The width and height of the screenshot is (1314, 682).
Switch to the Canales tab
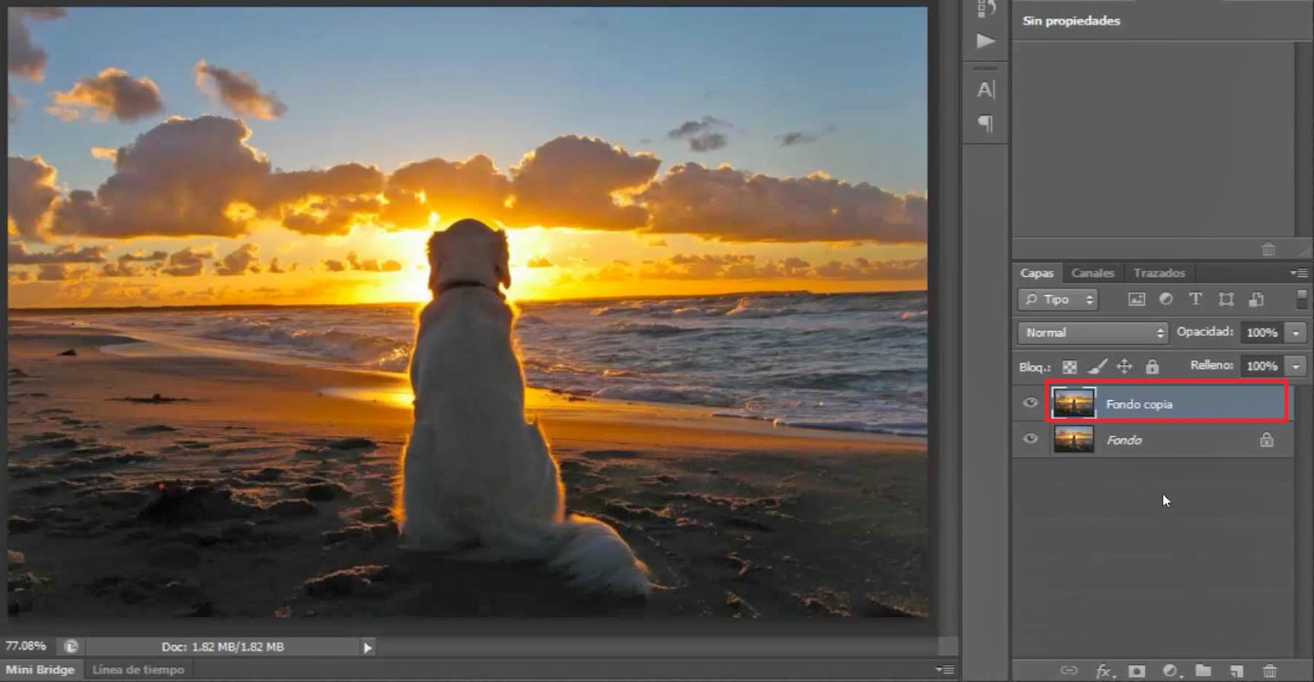[x=1092, y=273]
